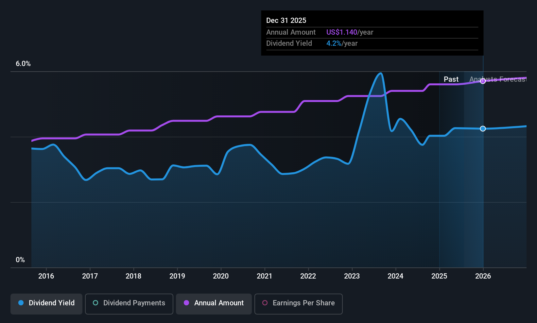Click the 2025 x-axis label
This screenshot has width=537, height=323.
tap(439, 276)
